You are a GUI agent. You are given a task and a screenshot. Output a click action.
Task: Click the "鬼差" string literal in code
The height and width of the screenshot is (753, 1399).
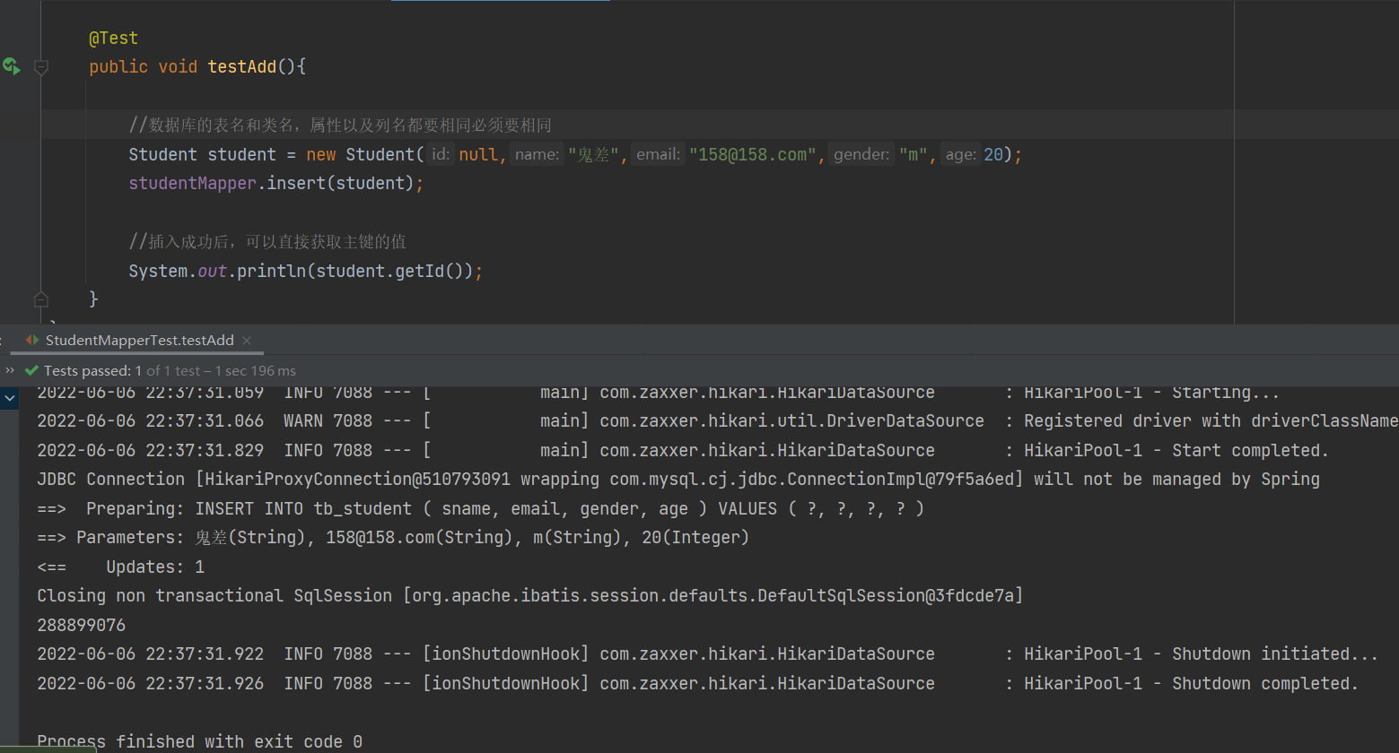(x=593, y=154)
